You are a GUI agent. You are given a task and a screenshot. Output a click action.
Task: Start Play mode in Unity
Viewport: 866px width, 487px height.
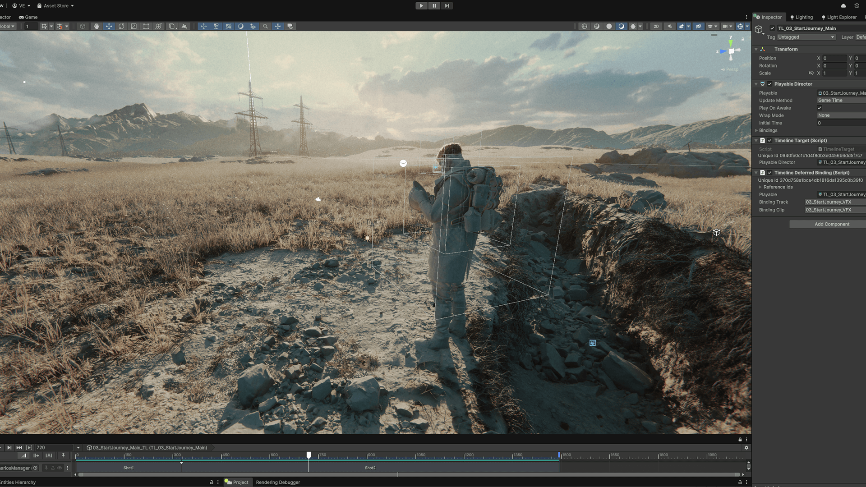421,5
